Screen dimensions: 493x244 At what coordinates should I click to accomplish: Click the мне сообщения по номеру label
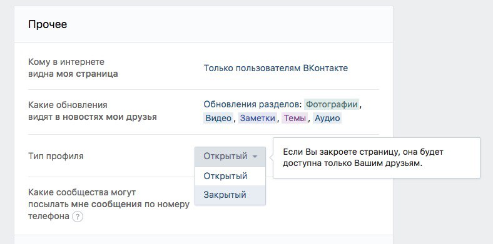(x=130, y=205)
